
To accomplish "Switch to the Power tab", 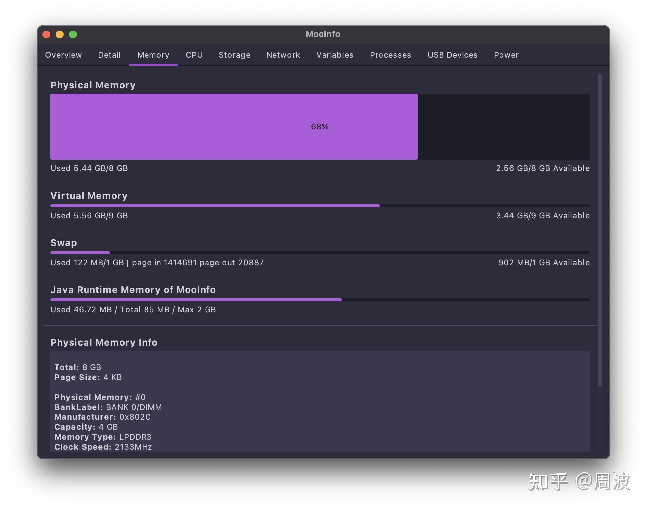I will [x=506, y=55].
